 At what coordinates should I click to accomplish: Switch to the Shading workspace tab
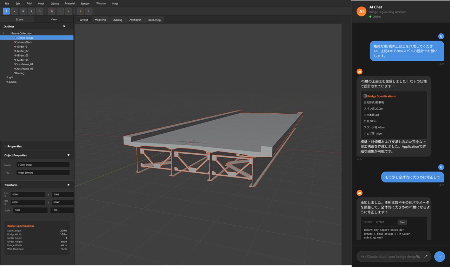tap(117, 20)
